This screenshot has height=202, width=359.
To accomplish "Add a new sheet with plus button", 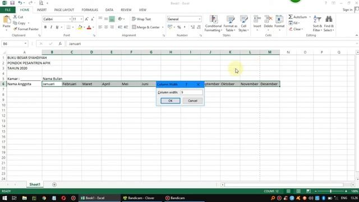I will coord(54,185).
